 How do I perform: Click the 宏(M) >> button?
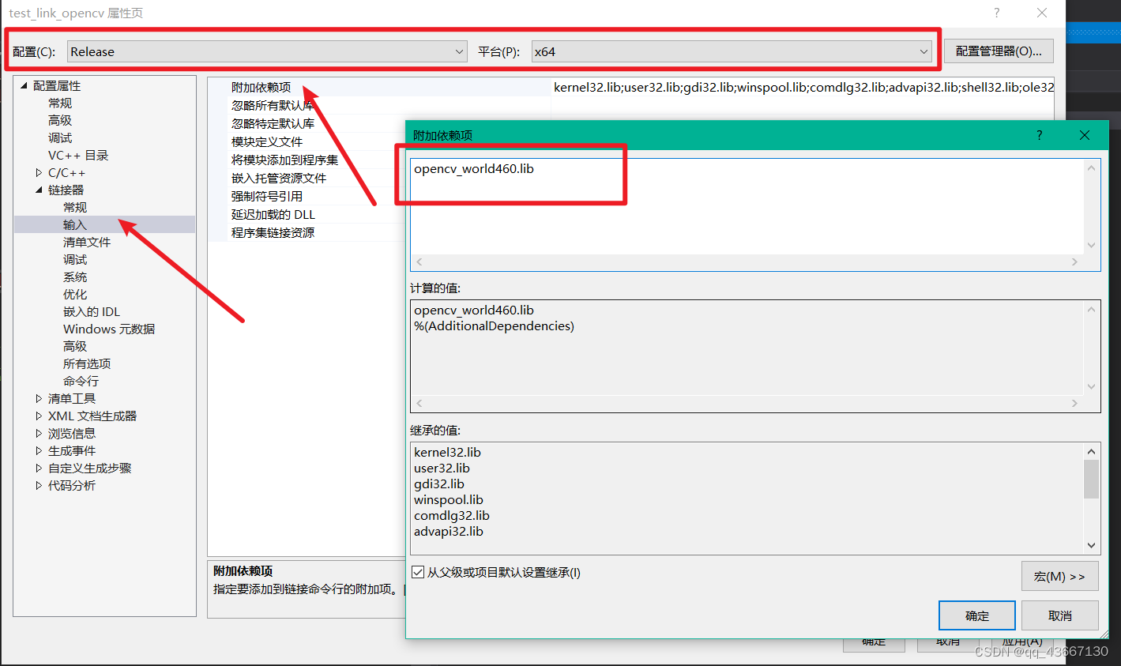tap(1059, 577)
